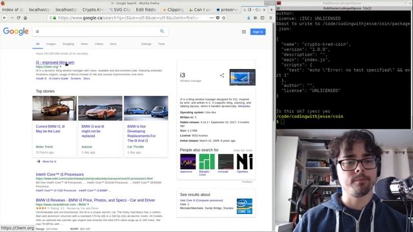Screen dimensions: 413x232
Task: Open the Firefox library icon
Action: point(256,18)
